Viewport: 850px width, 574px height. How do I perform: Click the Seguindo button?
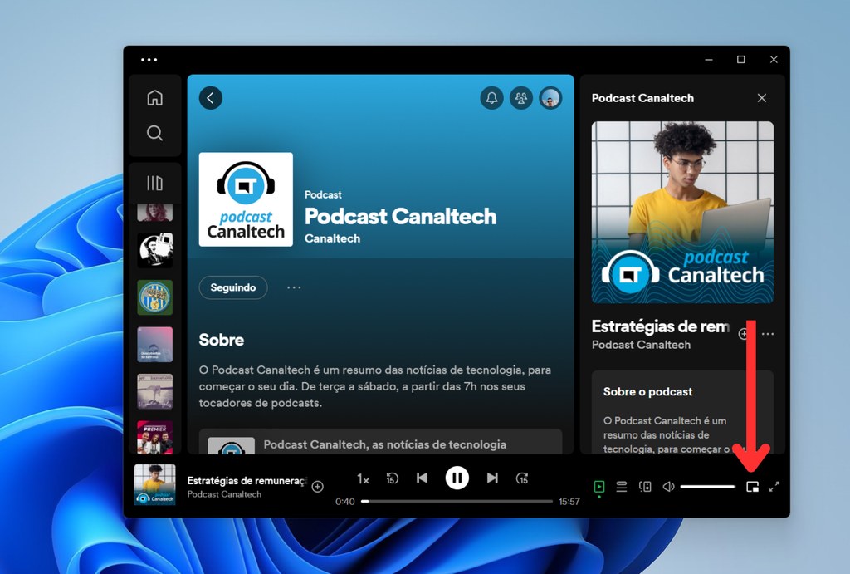(x=232, y=287)
